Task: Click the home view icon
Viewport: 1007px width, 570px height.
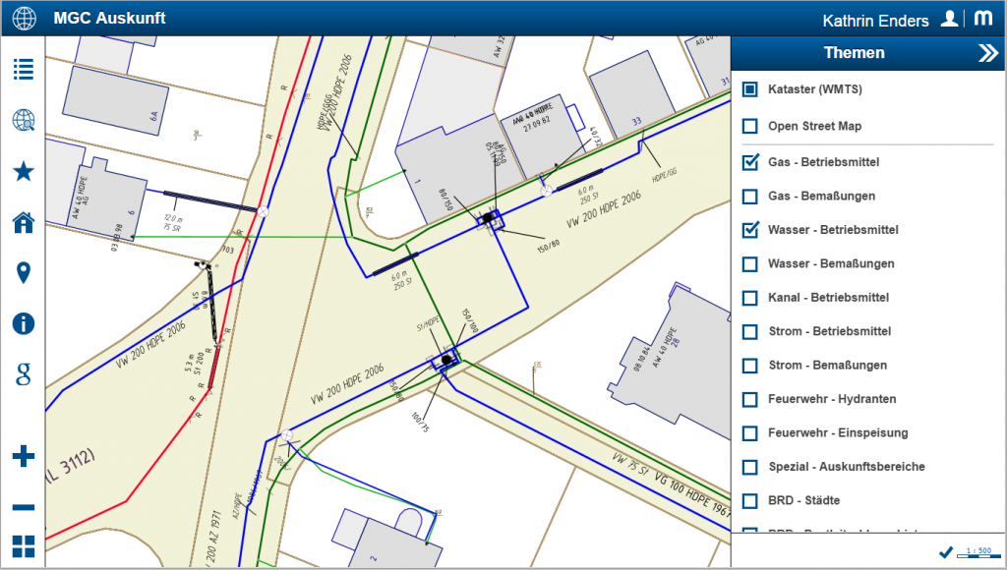Action: click(24, 222)
